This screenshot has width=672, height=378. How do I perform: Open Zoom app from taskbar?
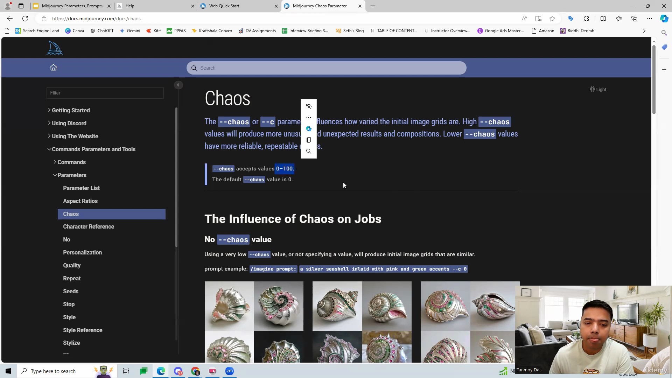pos(230,371)
